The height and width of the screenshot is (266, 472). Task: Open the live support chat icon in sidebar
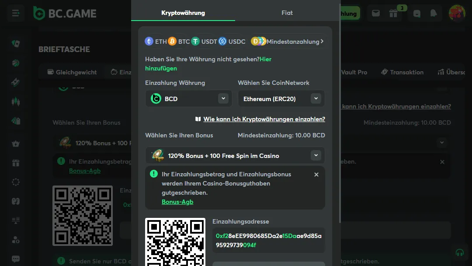click(x=16, y=259)
